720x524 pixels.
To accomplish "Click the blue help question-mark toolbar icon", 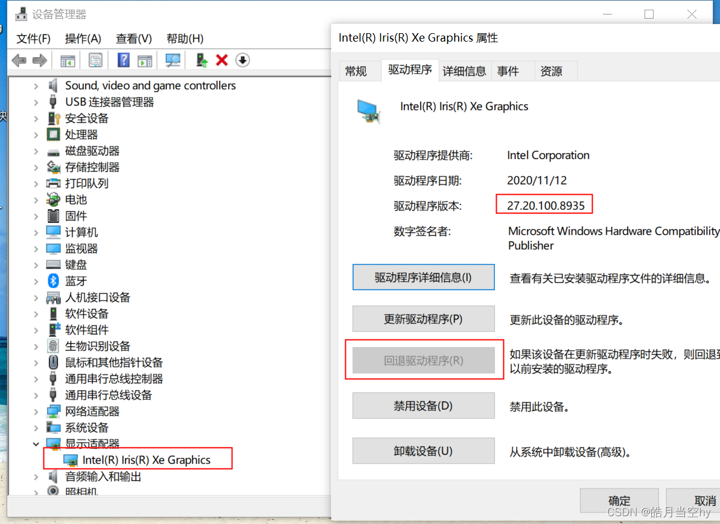I will pos(123,60).
